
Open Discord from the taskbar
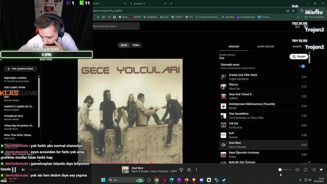[x=202, y=180]
